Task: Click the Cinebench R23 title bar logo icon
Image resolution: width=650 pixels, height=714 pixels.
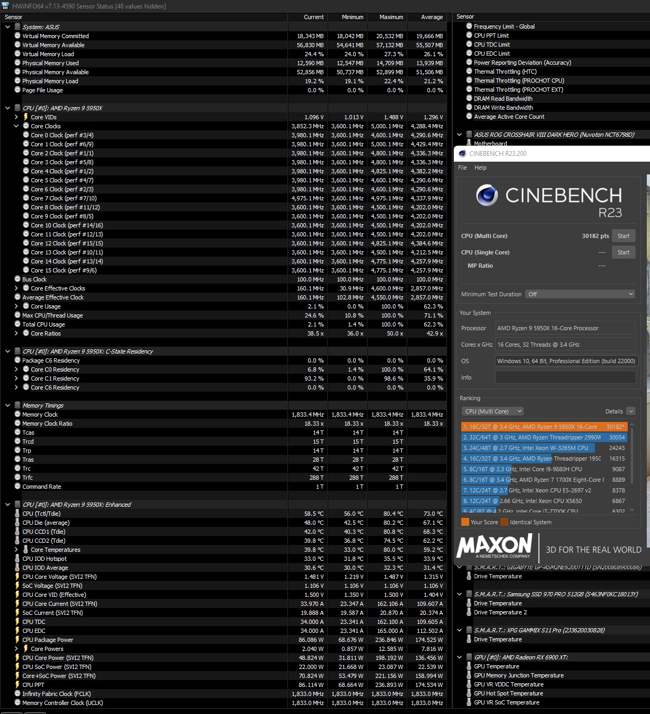Action: coord(462,154)
